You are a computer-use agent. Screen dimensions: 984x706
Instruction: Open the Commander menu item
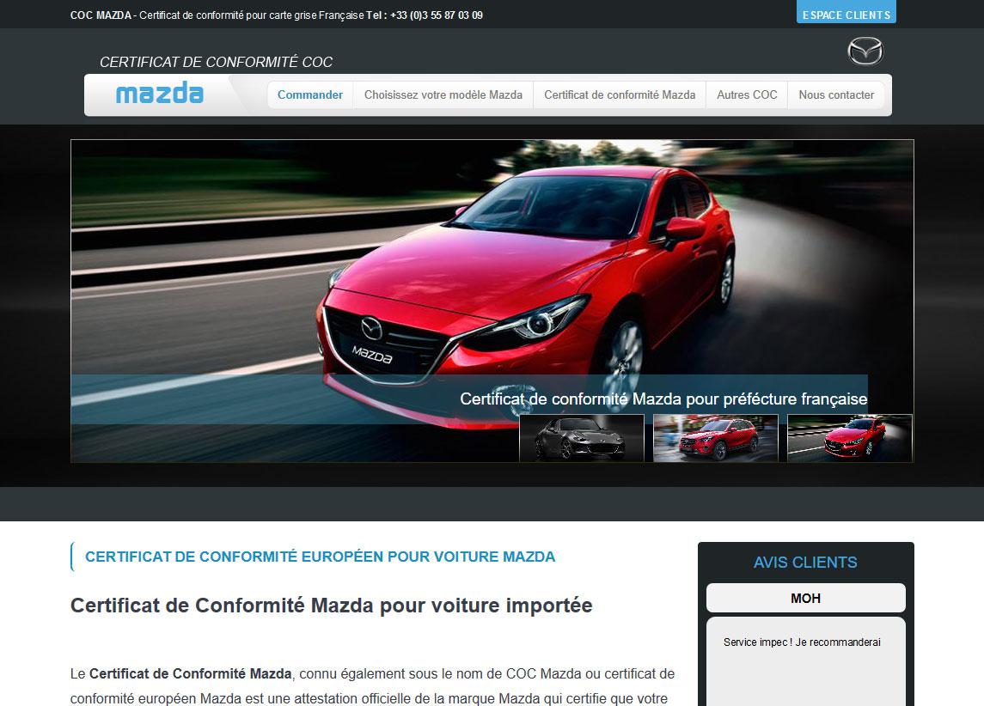pos(310,94)
